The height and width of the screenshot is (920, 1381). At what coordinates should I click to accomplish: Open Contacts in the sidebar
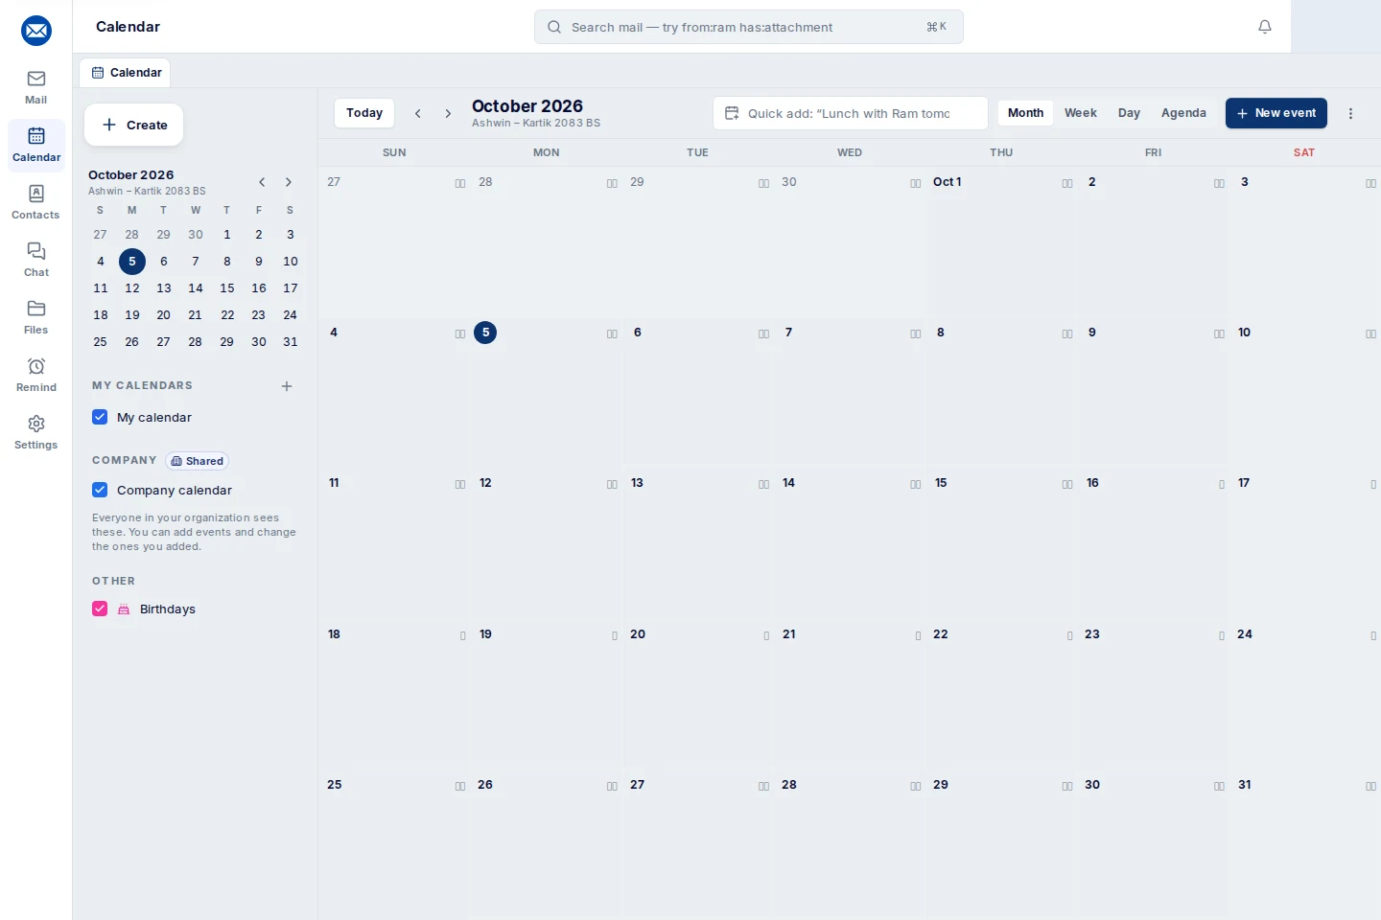click(36, 201)
